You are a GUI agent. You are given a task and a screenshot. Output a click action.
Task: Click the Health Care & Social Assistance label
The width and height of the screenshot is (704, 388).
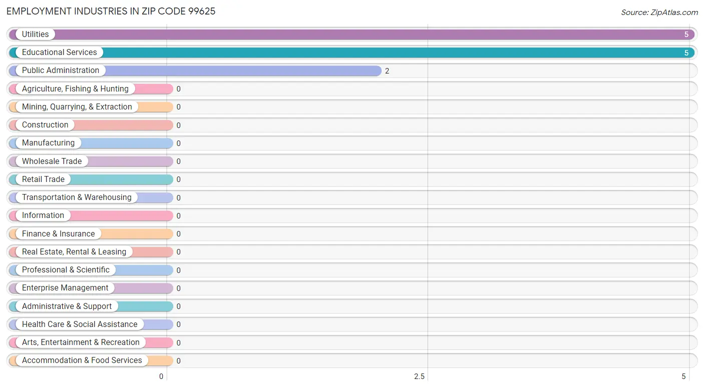[80, 324]
